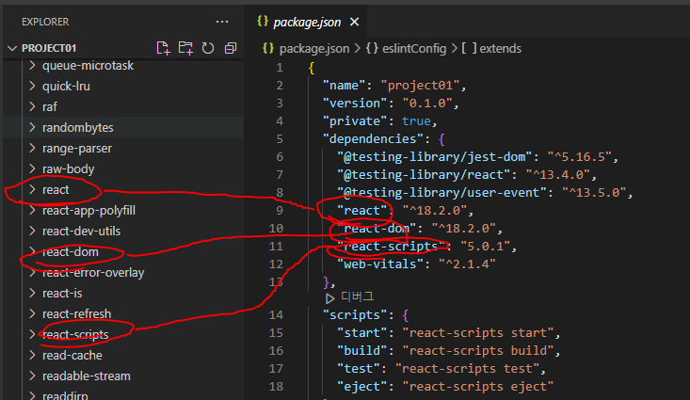Click "project01" value in editor
This screenshot has width=690, height=400.
tap(420, 86)
